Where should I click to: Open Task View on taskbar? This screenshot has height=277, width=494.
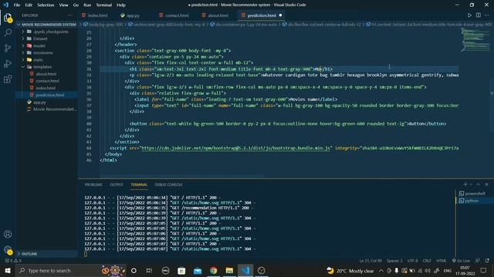[149, 270]
